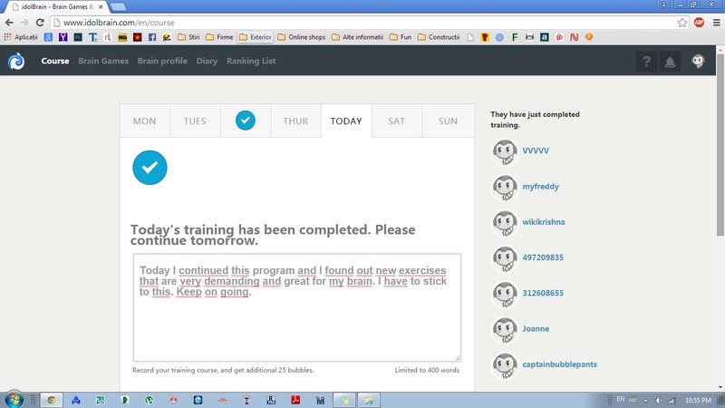Open the help question mark icon
This screenshot has width=725, height=408.
coord(646,62)
